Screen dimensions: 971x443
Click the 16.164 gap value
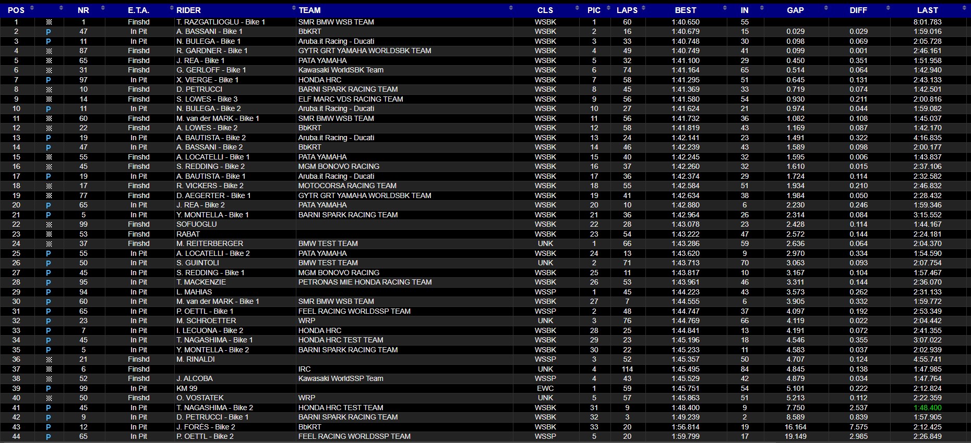[795, 427]
